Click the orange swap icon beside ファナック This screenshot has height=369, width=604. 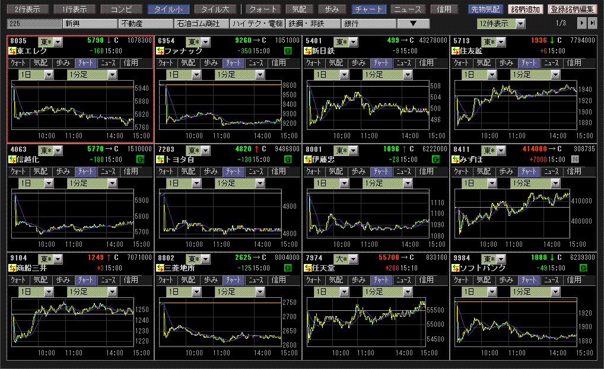[160, 51]
